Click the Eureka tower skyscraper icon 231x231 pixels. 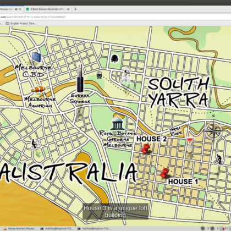pyautogui.click(x=80, y=78)
